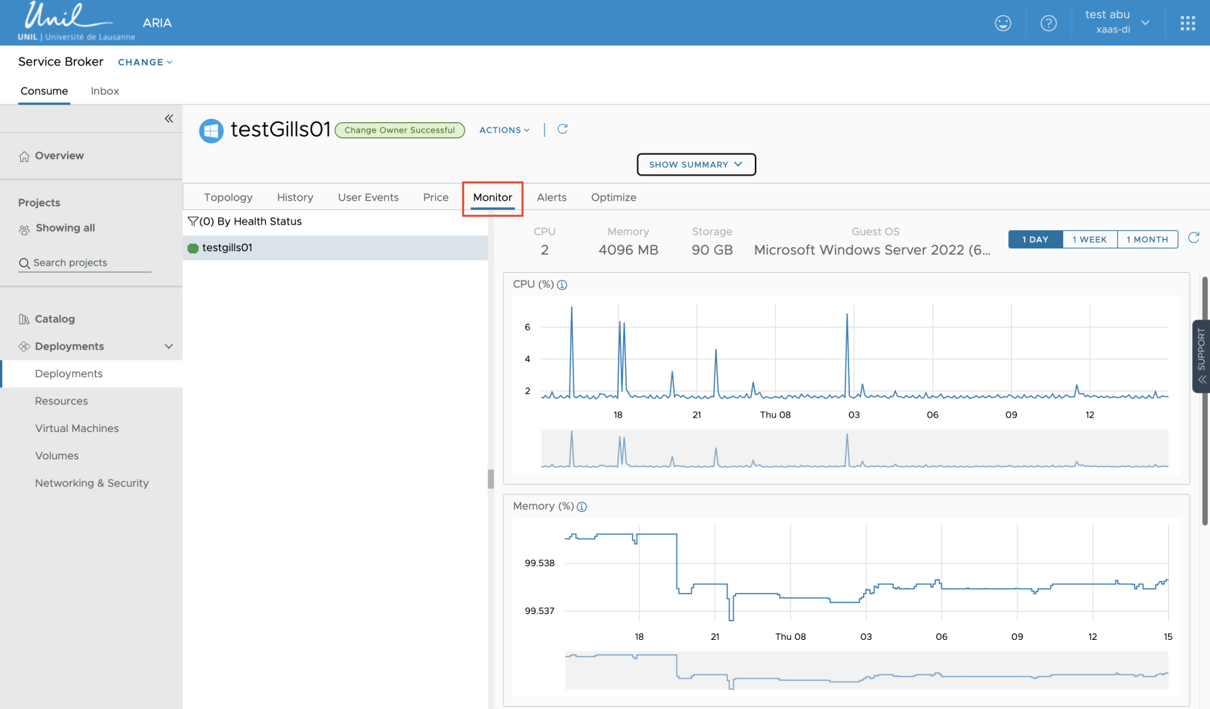This screenshot has height=709, width=1210.
Task: Open the Inbox tab
Action: coord(104,91)
